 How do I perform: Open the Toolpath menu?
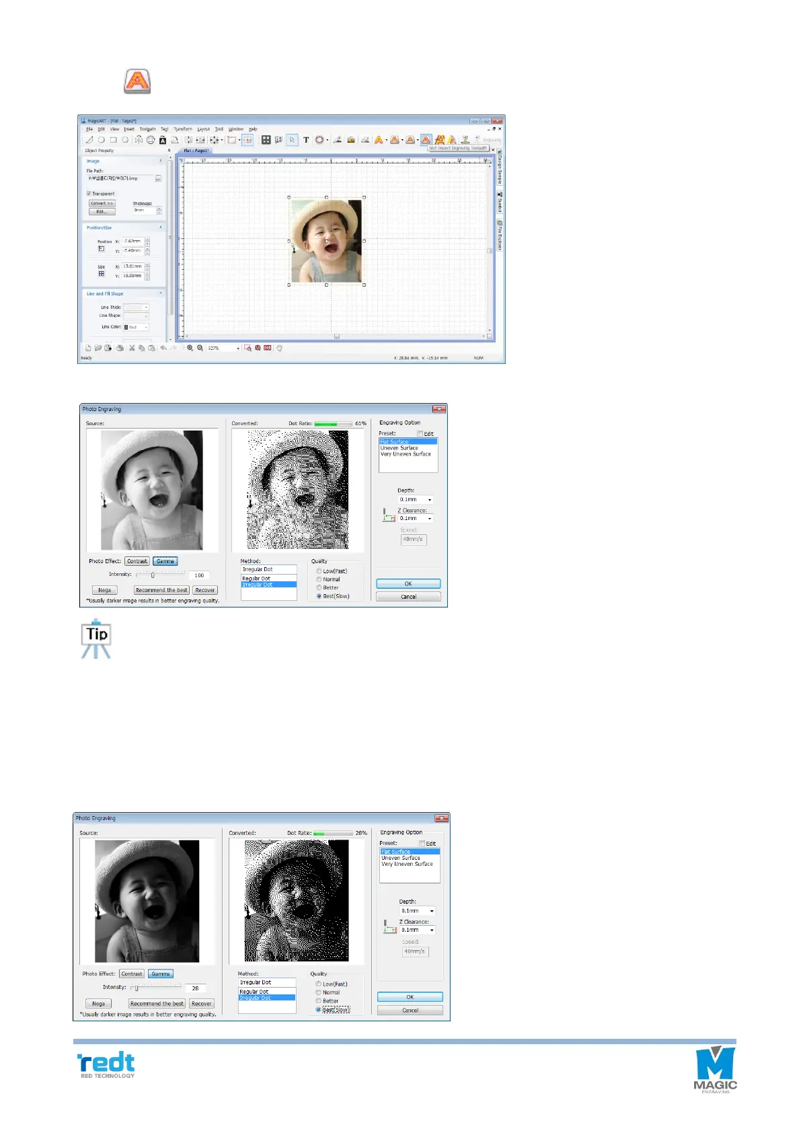(147, 129)
